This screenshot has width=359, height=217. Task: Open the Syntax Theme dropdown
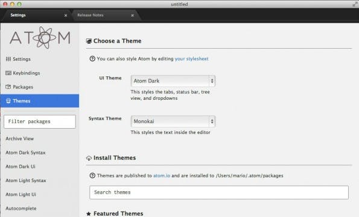173,121
